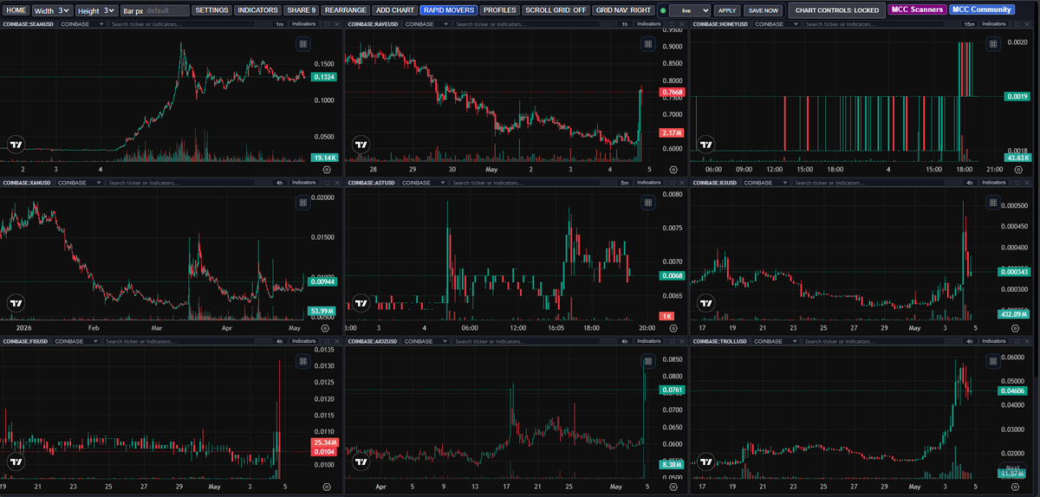Open chart settings gear in ASTUSD chart

pos(672,329)
